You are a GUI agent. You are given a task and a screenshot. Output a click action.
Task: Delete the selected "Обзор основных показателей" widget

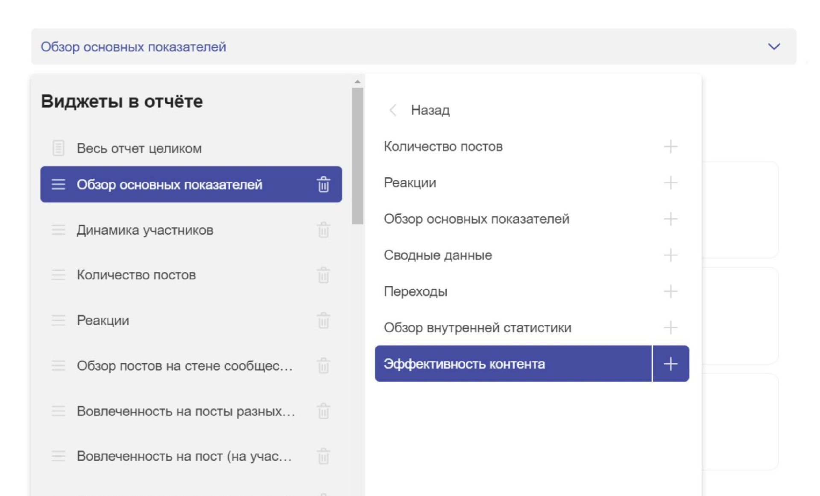pyautogui.click(x=323, y=185)
